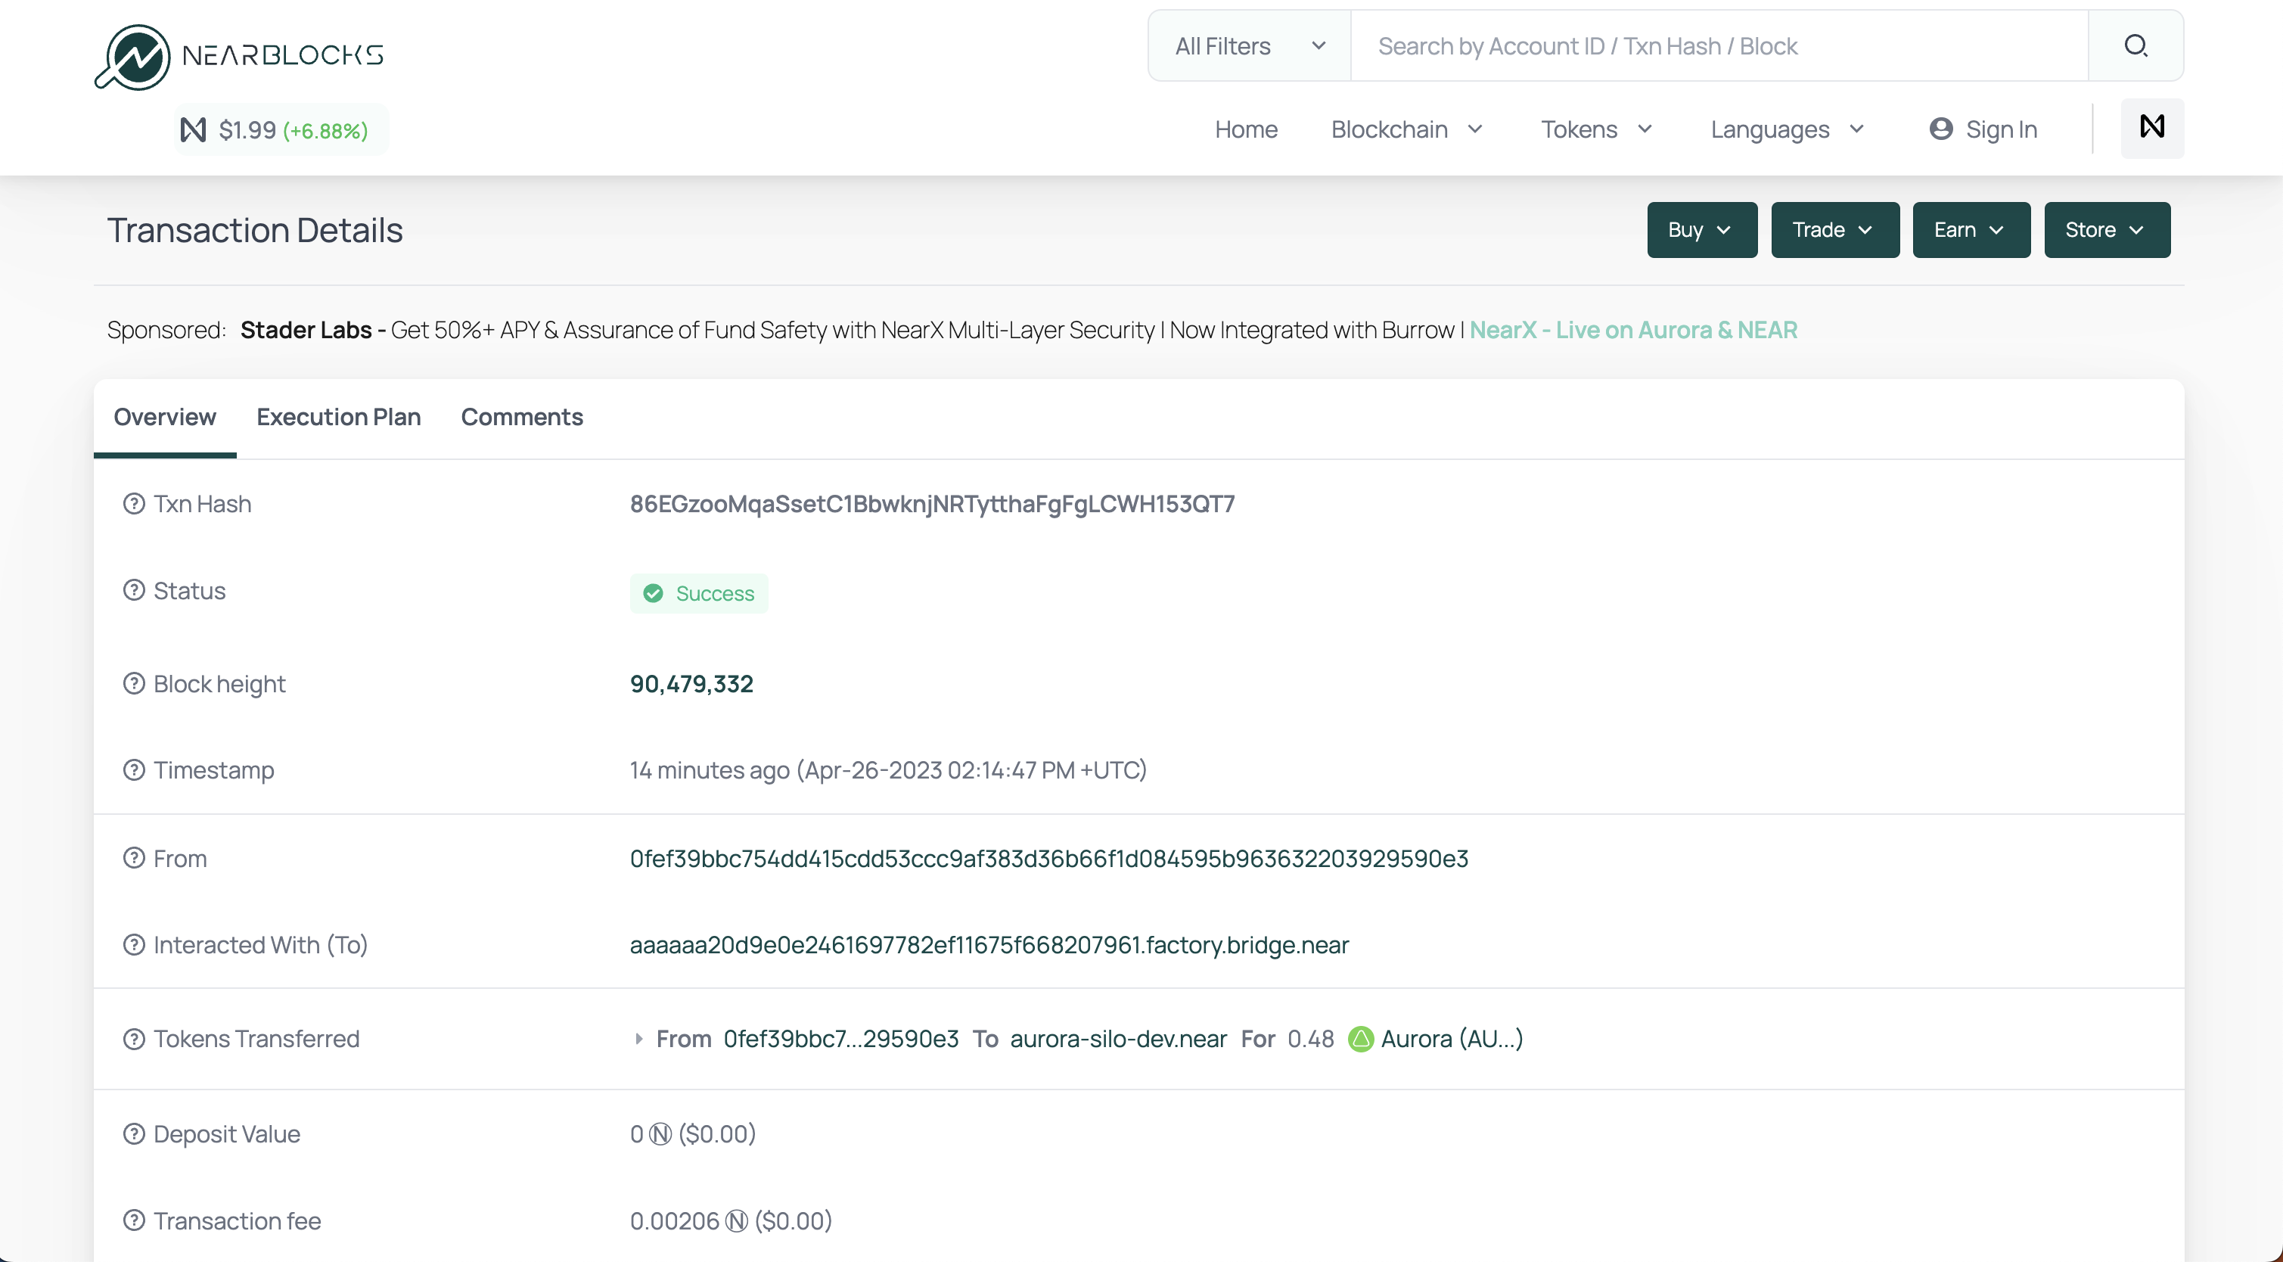Click the help icon next to Status
The height and width of the screenshot is (1262, 2283).
(x=134, y=590)
